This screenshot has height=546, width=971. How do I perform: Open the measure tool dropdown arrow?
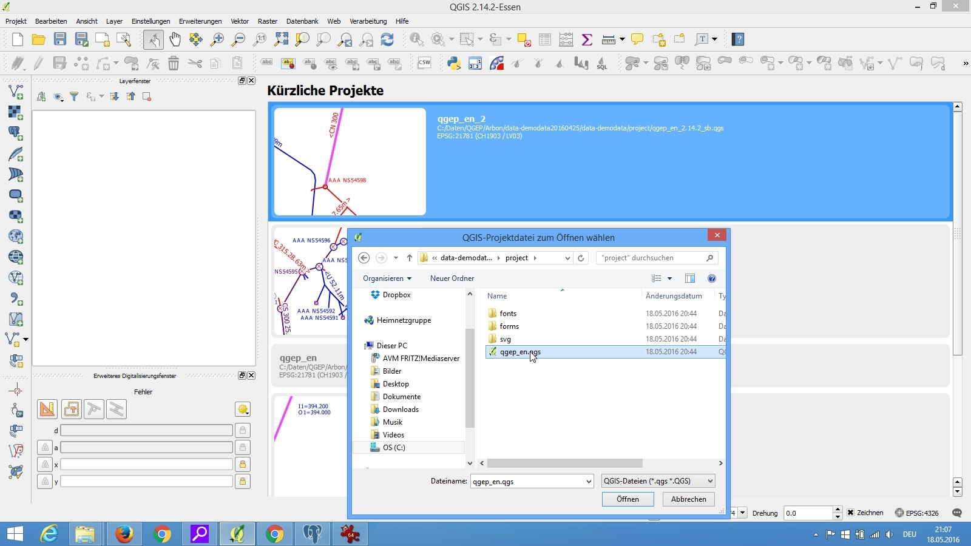pos(622,39)
